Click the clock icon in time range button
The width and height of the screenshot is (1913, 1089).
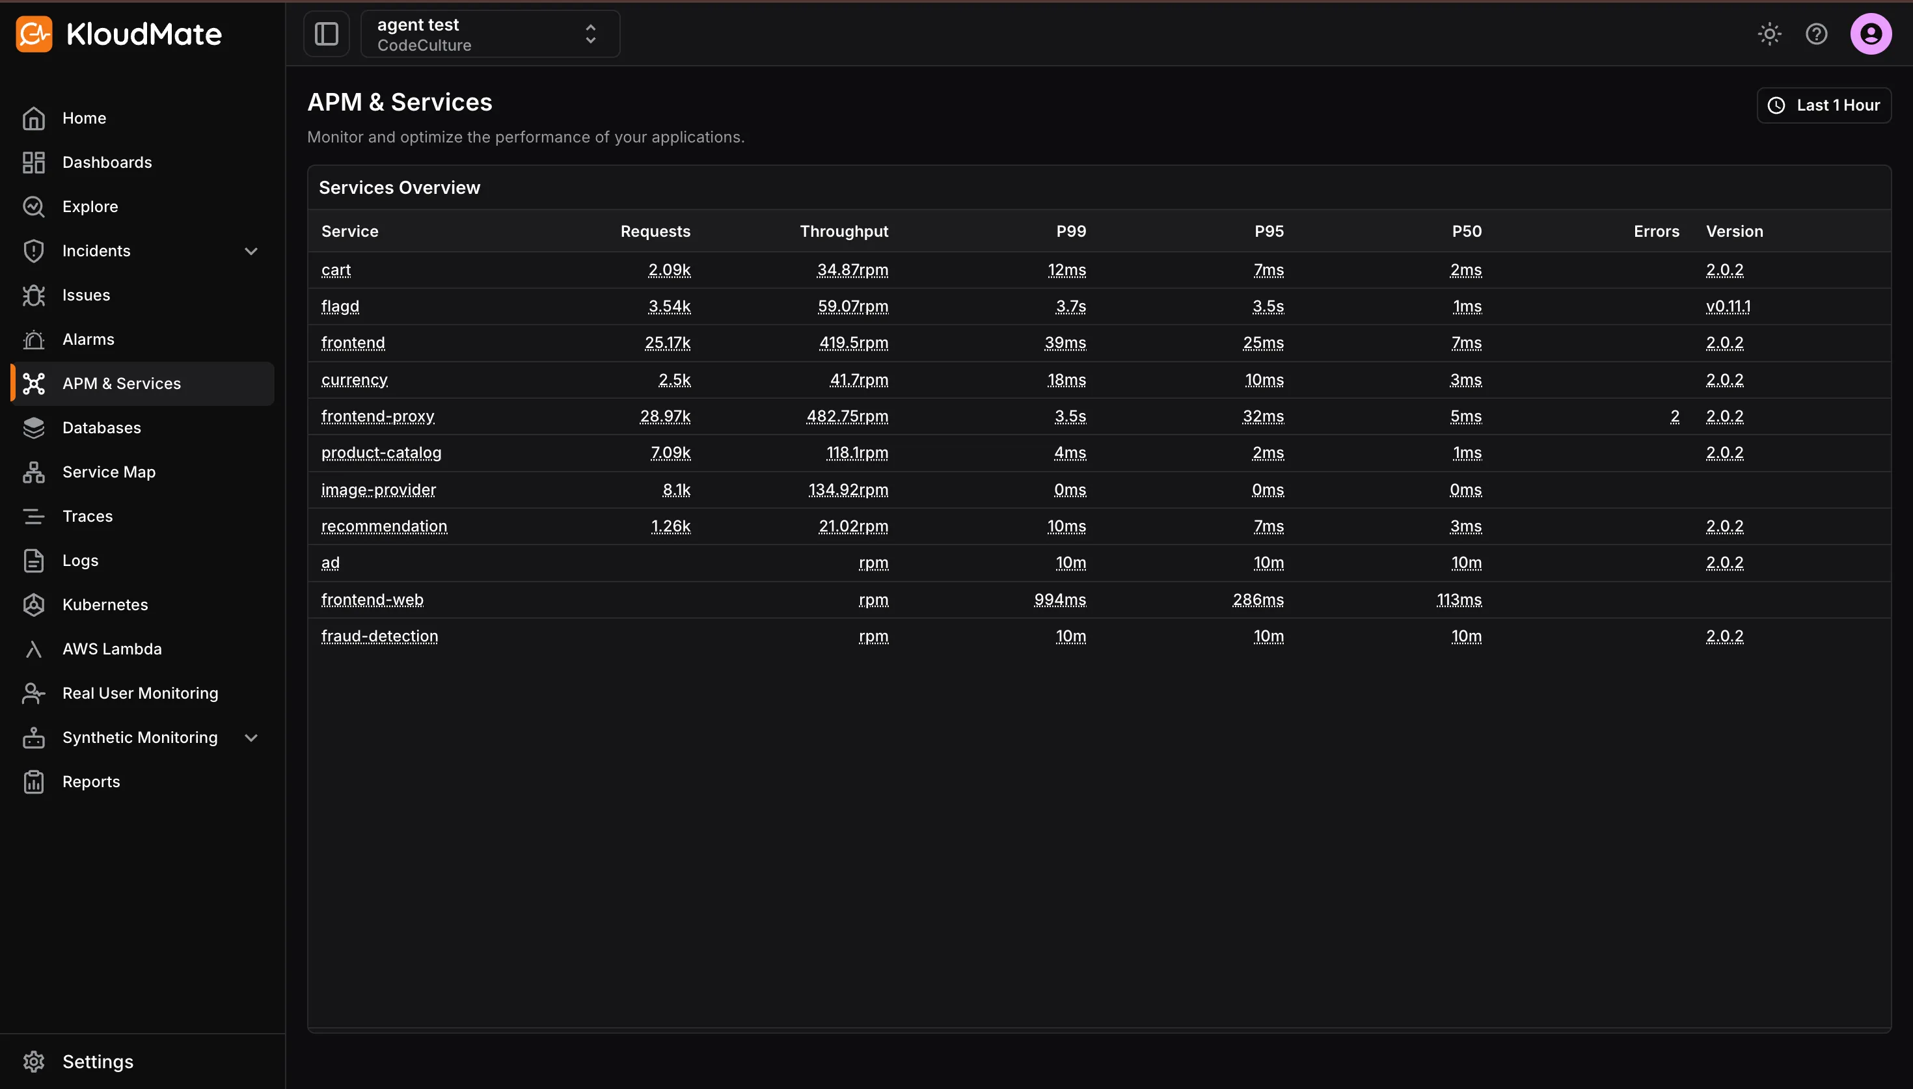[1776, 105]
